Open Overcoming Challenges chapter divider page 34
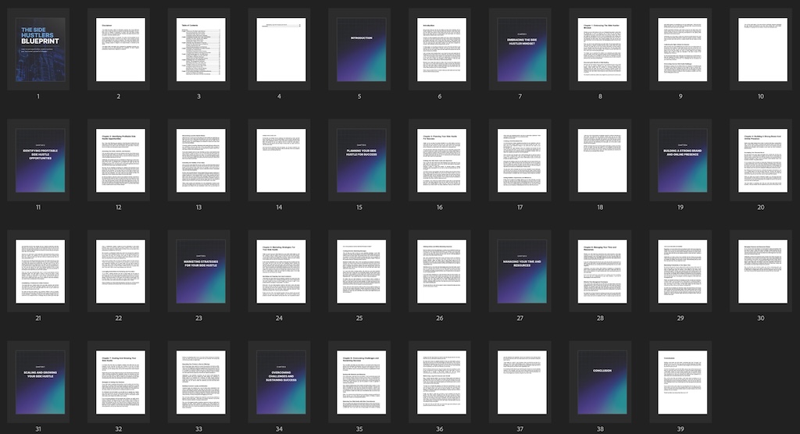This screenshot has height=434, width=800. click(281, 382)
